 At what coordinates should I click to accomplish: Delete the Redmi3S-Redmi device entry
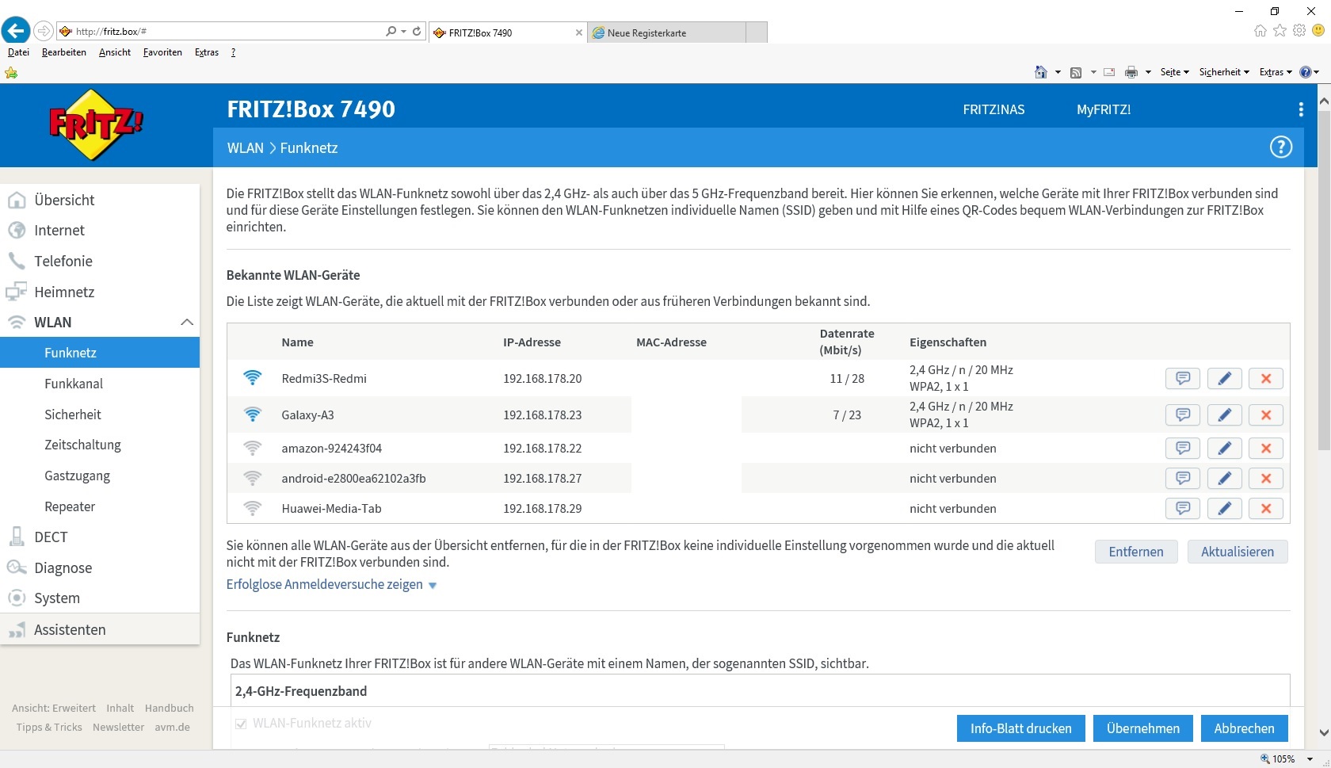pos(1266,379)
